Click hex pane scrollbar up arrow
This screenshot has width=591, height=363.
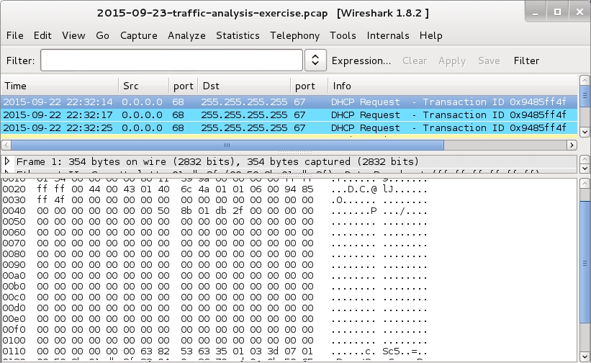585,184
